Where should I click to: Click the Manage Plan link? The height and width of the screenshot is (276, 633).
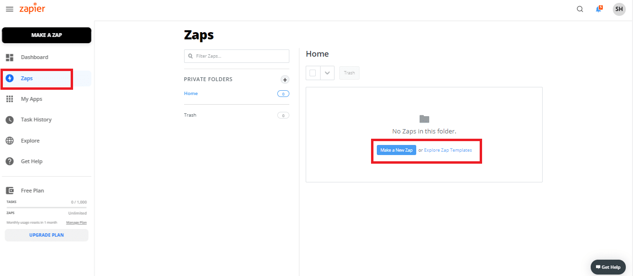point(76,223)
